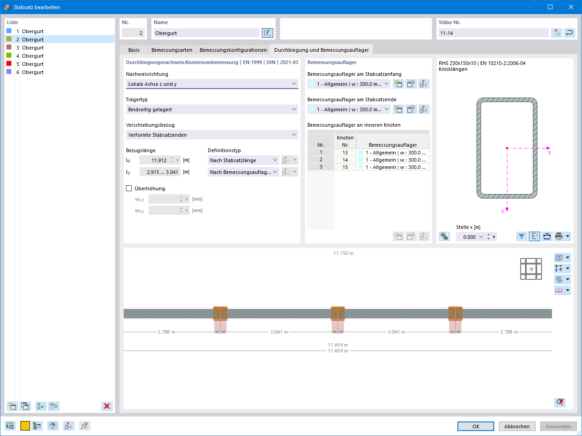
Task: Click the bottom delete assignment icon
Action: point(68,426)
